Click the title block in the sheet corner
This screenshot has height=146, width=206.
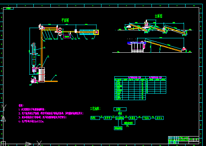coord(184,140)
